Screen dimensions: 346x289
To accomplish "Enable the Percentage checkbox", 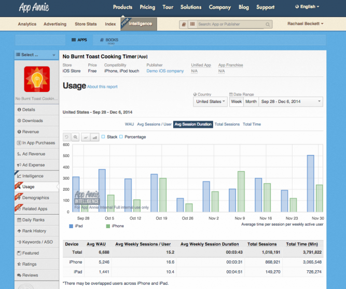I will point(121,137).
